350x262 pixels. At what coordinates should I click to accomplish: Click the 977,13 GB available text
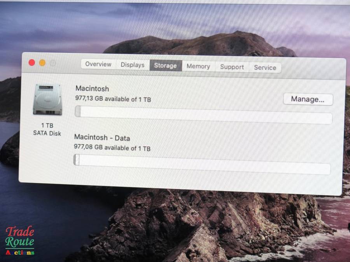[113, 99]
